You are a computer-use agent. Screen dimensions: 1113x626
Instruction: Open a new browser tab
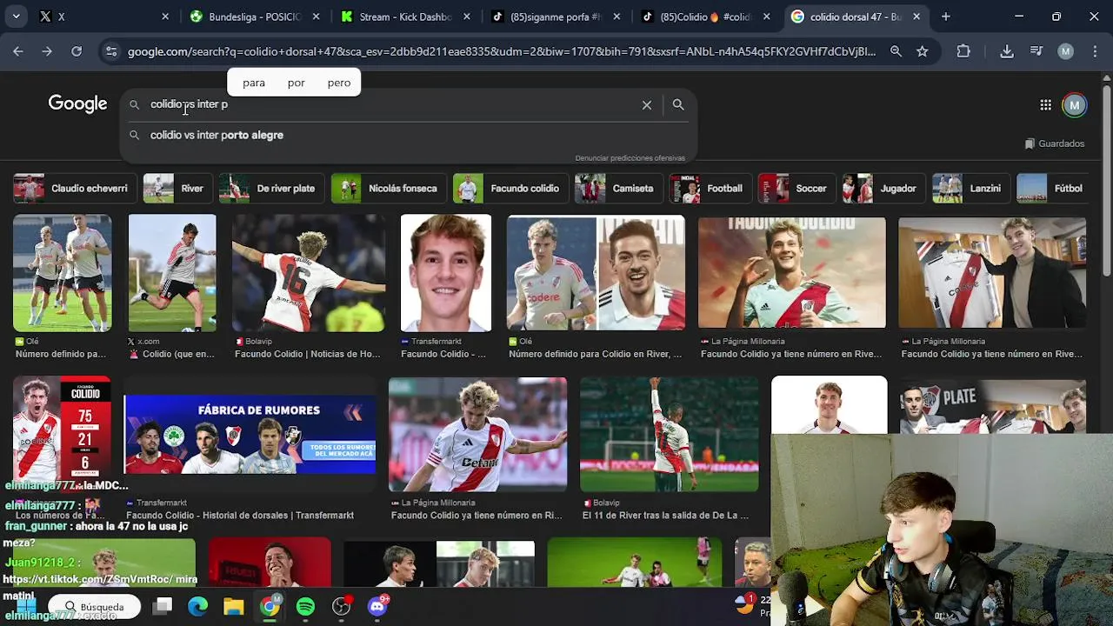(946, 17)
